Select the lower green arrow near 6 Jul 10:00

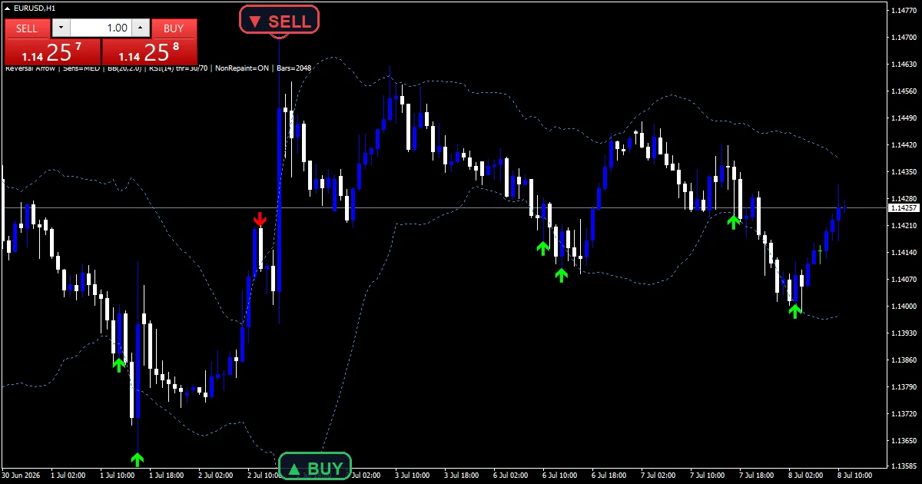coord(561,275)
